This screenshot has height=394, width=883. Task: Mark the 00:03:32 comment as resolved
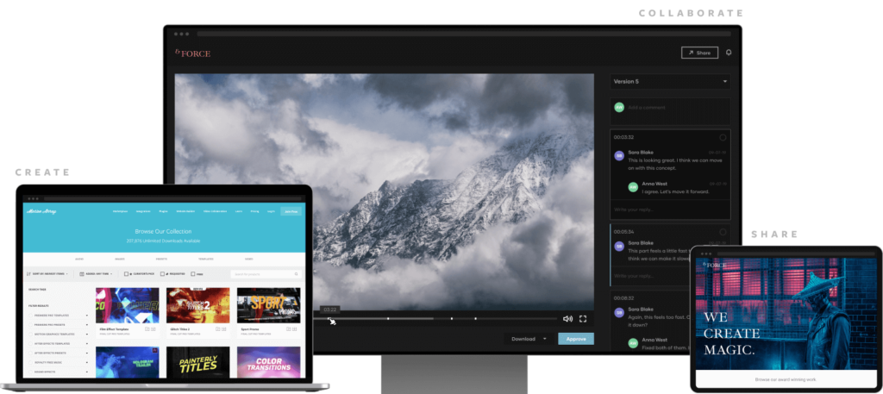(723, 137)
